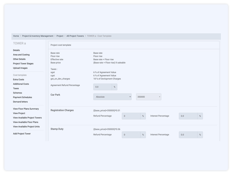Open Project & Inventory Management breadcrumb
Image resolution: width=232 pixels, height=174 pixels.
(x=38, y=36)
